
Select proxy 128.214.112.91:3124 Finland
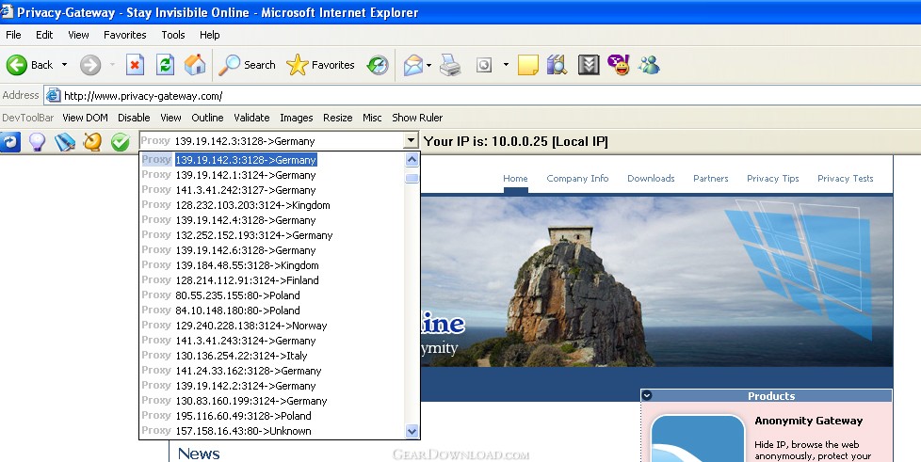[272, 280]
